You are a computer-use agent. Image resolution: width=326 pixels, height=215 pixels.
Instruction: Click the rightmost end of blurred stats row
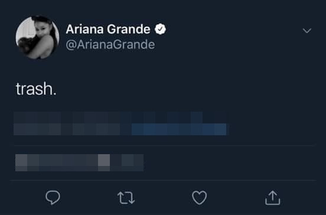(x=138, y=162)
